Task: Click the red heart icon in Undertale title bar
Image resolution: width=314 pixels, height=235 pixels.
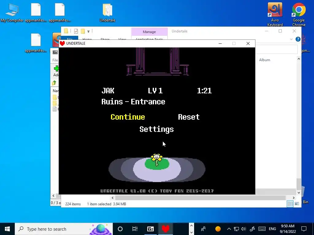Action: (62, 43)
